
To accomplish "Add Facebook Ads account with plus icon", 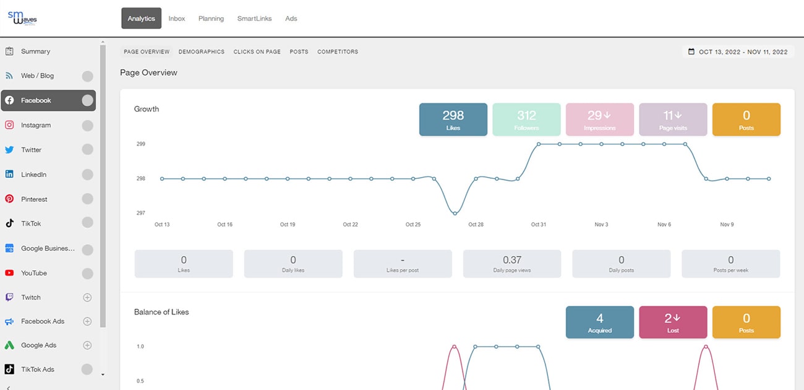I will pyautogui.click(x=87, y=321).
